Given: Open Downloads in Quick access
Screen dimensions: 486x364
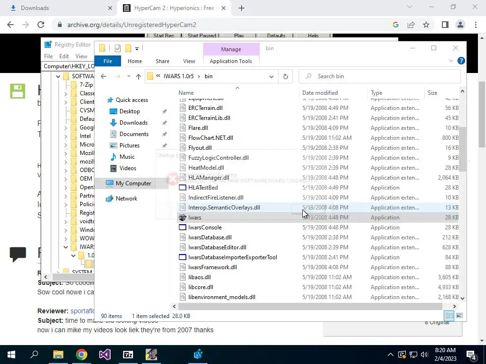Looking at the screenshot, I should coord(133,123).
